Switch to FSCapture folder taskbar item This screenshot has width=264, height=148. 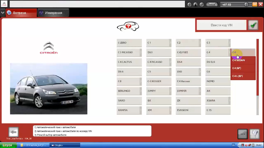click(x=34, y=145)
